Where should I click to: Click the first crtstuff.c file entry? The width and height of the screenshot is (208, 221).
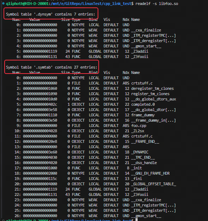[x=142, y=83]
